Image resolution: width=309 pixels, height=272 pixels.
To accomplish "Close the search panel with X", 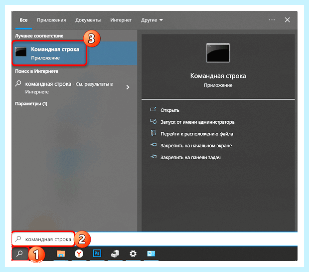I will (x=288, y=20).
